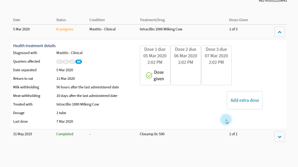Click the Cloxamp Dc 500 drug name

[x=152, y=134]
